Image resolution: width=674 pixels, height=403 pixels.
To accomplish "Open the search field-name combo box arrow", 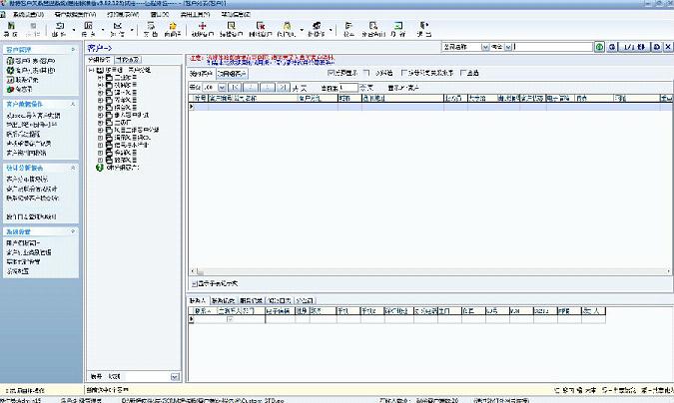I will (485, 47).
